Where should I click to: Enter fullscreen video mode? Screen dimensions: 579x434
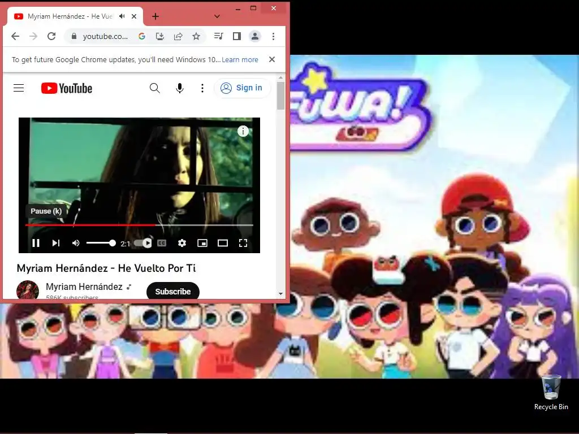click(x=243, y=243)
